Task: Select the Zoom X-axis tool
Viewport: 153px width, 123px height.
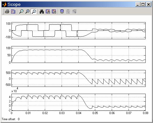Action: click(x=27, y=11)
